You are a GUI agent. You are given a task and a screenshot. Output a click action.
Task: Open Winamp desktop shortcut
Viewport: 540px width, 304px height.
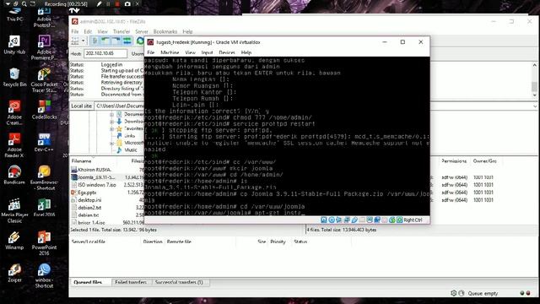tap(14, 240)
